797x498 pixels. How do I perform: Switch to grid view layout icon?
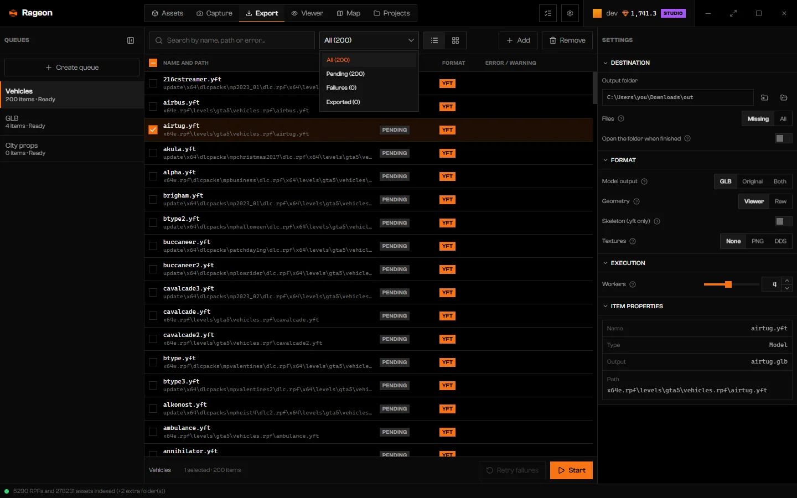tap(456, 40)
